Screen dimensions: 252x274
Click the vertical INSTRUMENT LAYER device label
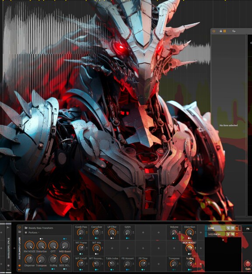20,248
